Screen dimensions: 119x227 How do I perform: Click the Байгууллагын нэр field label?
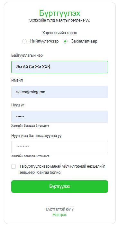coord(27,55)
